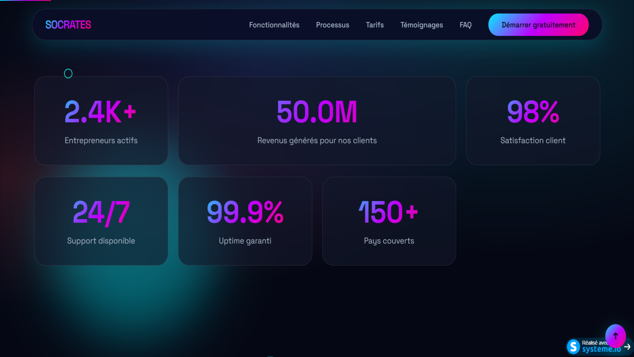
Task: Navigate to Témoignages section
Action: point(421,25)
